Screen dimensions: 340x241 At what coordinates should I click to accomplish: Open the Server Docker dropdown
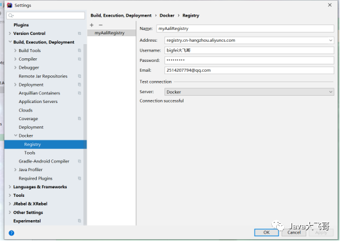tap(249, 92)
